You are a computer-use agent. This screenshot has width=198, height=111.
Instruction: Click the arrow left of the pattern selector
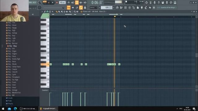point(100,7)
